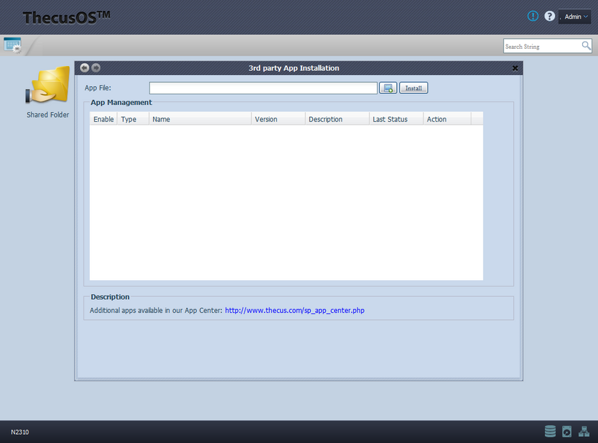Open the help question mark icon
Screen dimensions: 598x443
click(x=549, y=16)
